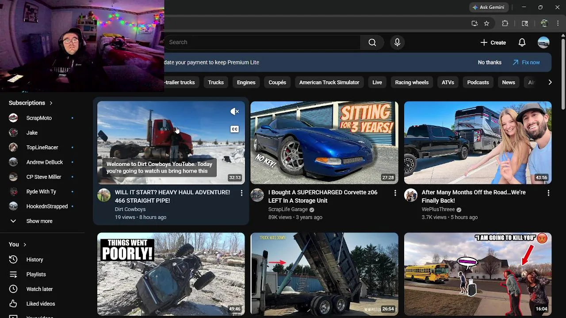Screen dimensions: 566x318
Task: Open options for WePlusThreee video
Action: pos(548,193)
